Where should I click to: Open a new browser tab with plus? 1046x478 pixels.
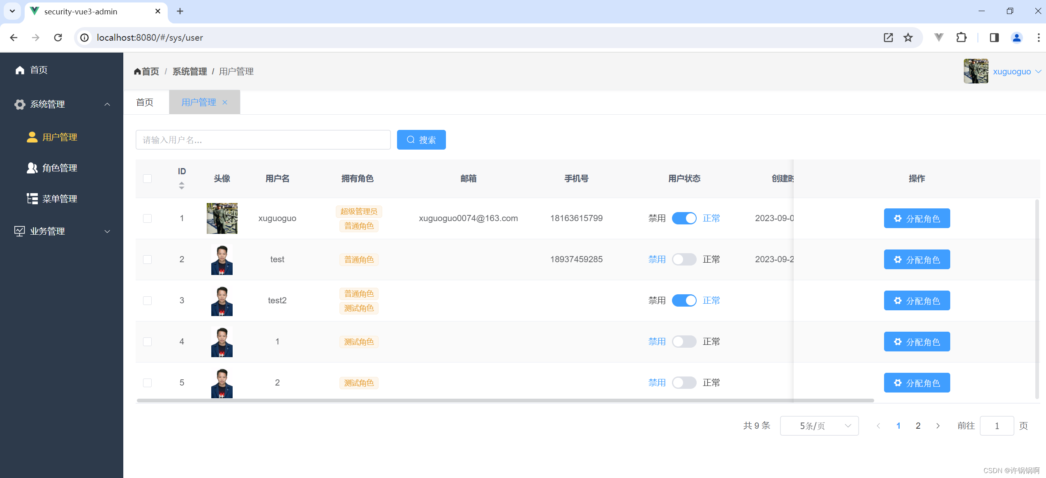pyautogui.click(x=180, y=12)
